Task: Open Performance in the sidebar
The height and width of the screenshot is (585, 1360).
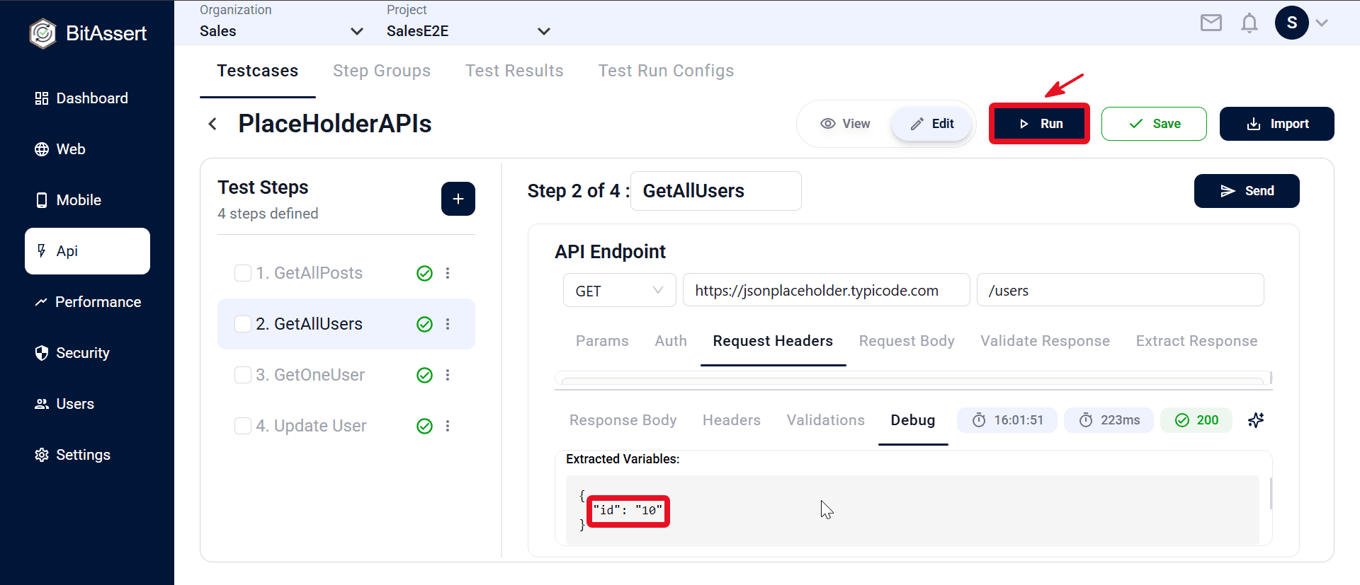Action: [x=88, y=302]
